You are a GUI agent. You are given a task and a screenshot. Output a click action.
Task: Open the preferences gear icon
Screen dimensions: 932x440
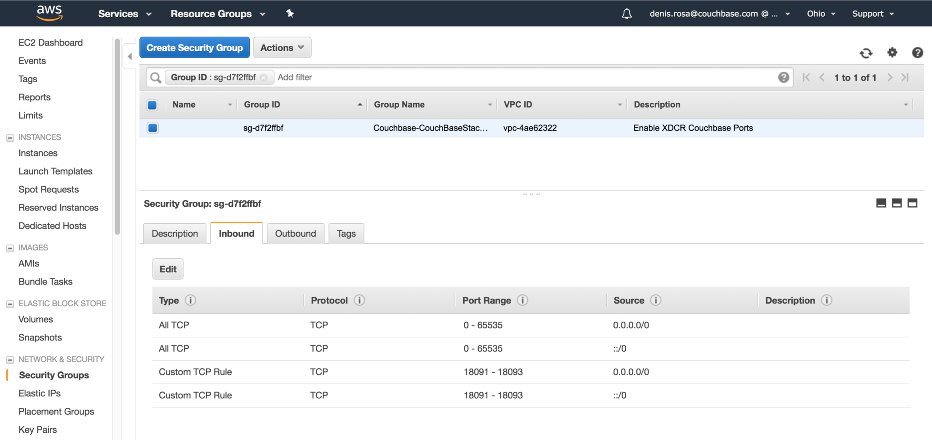(x=892, y=53)
